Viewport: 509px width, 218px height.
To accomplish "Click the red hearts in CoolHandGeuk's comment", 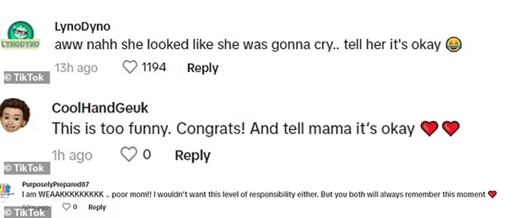I will 440,128.
